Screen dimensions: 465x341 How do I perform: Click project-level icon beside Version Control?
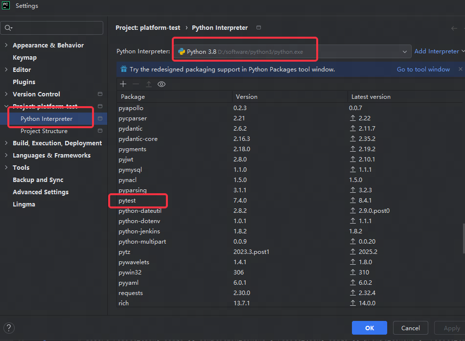pos(100,94)
